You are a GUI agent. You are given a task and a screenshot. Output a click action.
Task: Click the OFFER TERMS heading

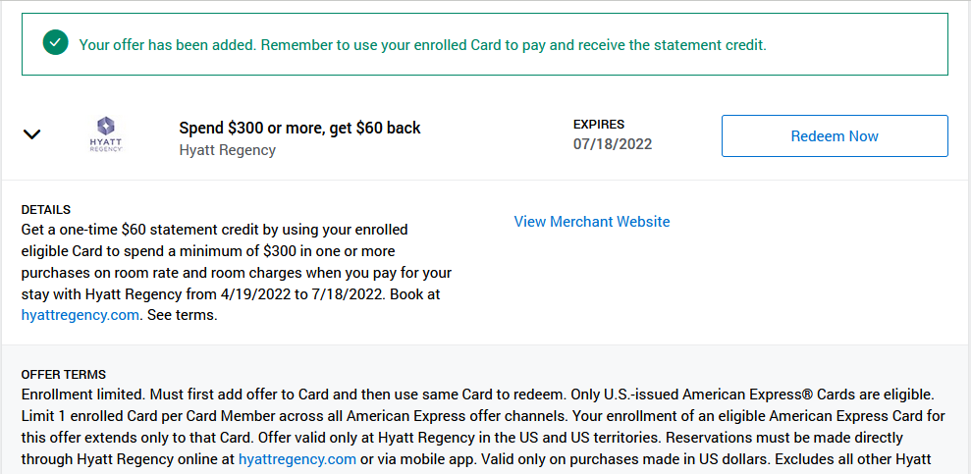tap(64, 374)
